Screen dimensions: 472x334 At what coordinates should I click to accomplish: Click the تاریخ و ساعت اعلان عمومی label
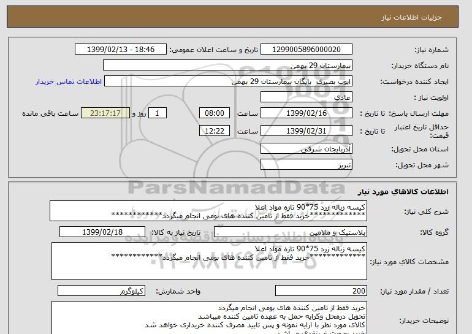coord(214,50)
